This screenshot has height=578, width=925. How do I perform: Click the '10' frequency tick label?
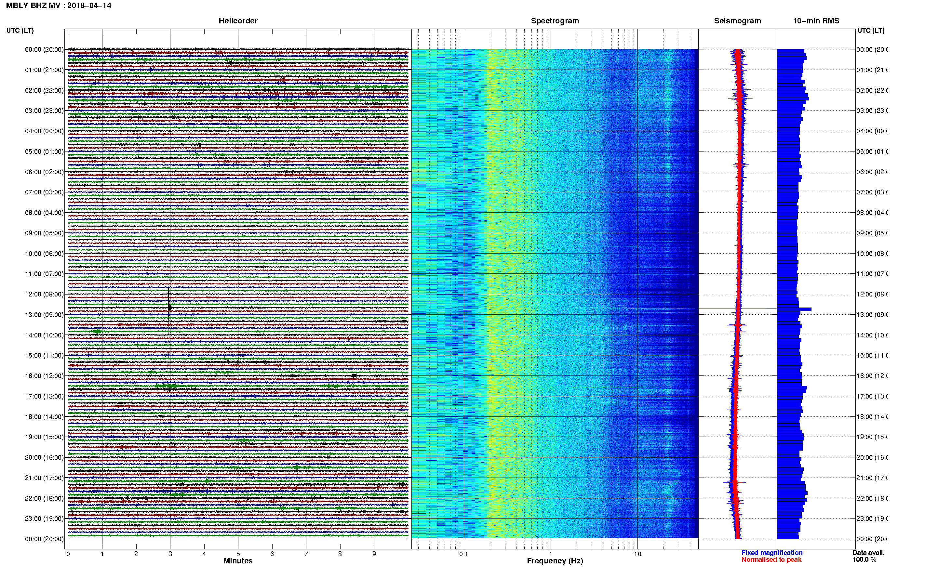tap(637, 554)
